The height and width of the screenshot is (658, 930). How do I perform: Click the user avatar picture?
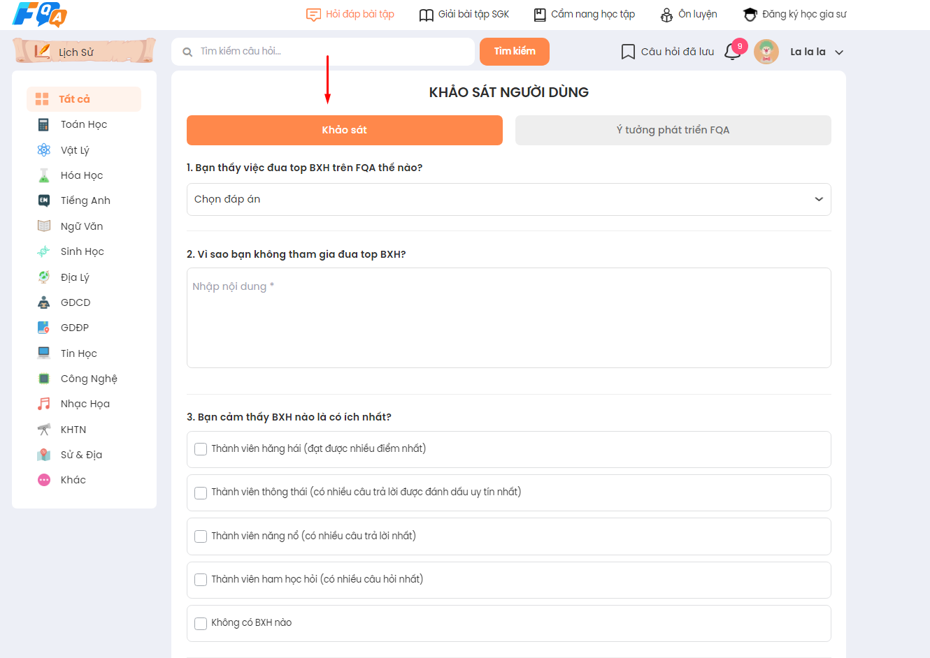(x=766, y=52)
